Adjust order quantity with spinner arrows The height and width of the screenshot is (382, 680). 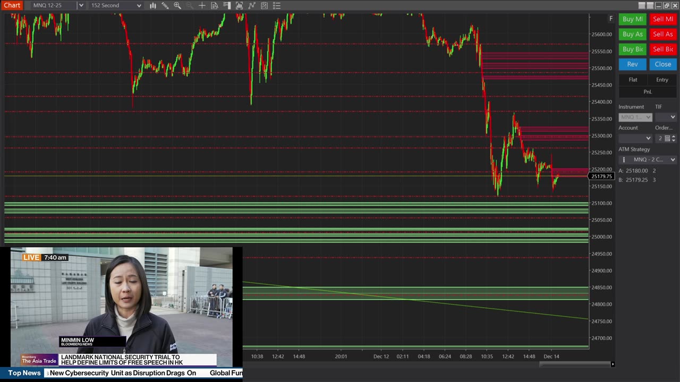[674, 138]
